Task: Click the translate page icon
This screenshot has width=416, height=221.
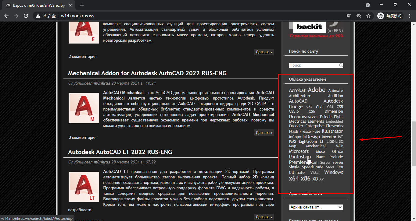Action: pyautogui.click(x=349, y=16)
